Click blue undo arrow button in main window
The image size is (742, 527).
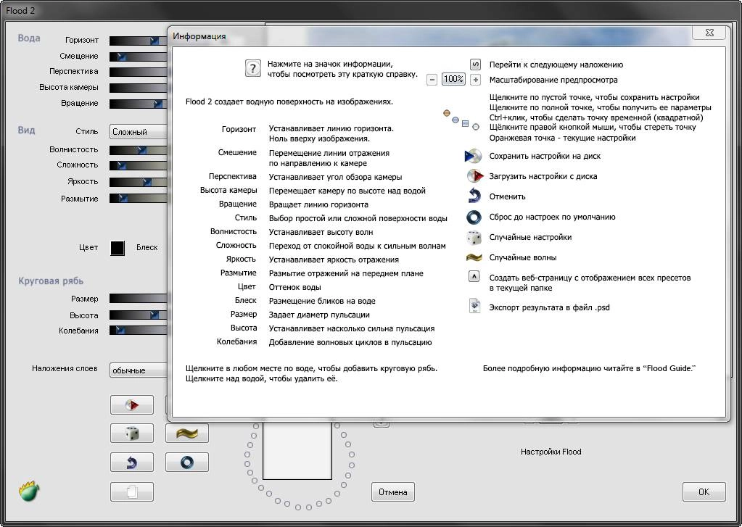(x=131, y=462)
